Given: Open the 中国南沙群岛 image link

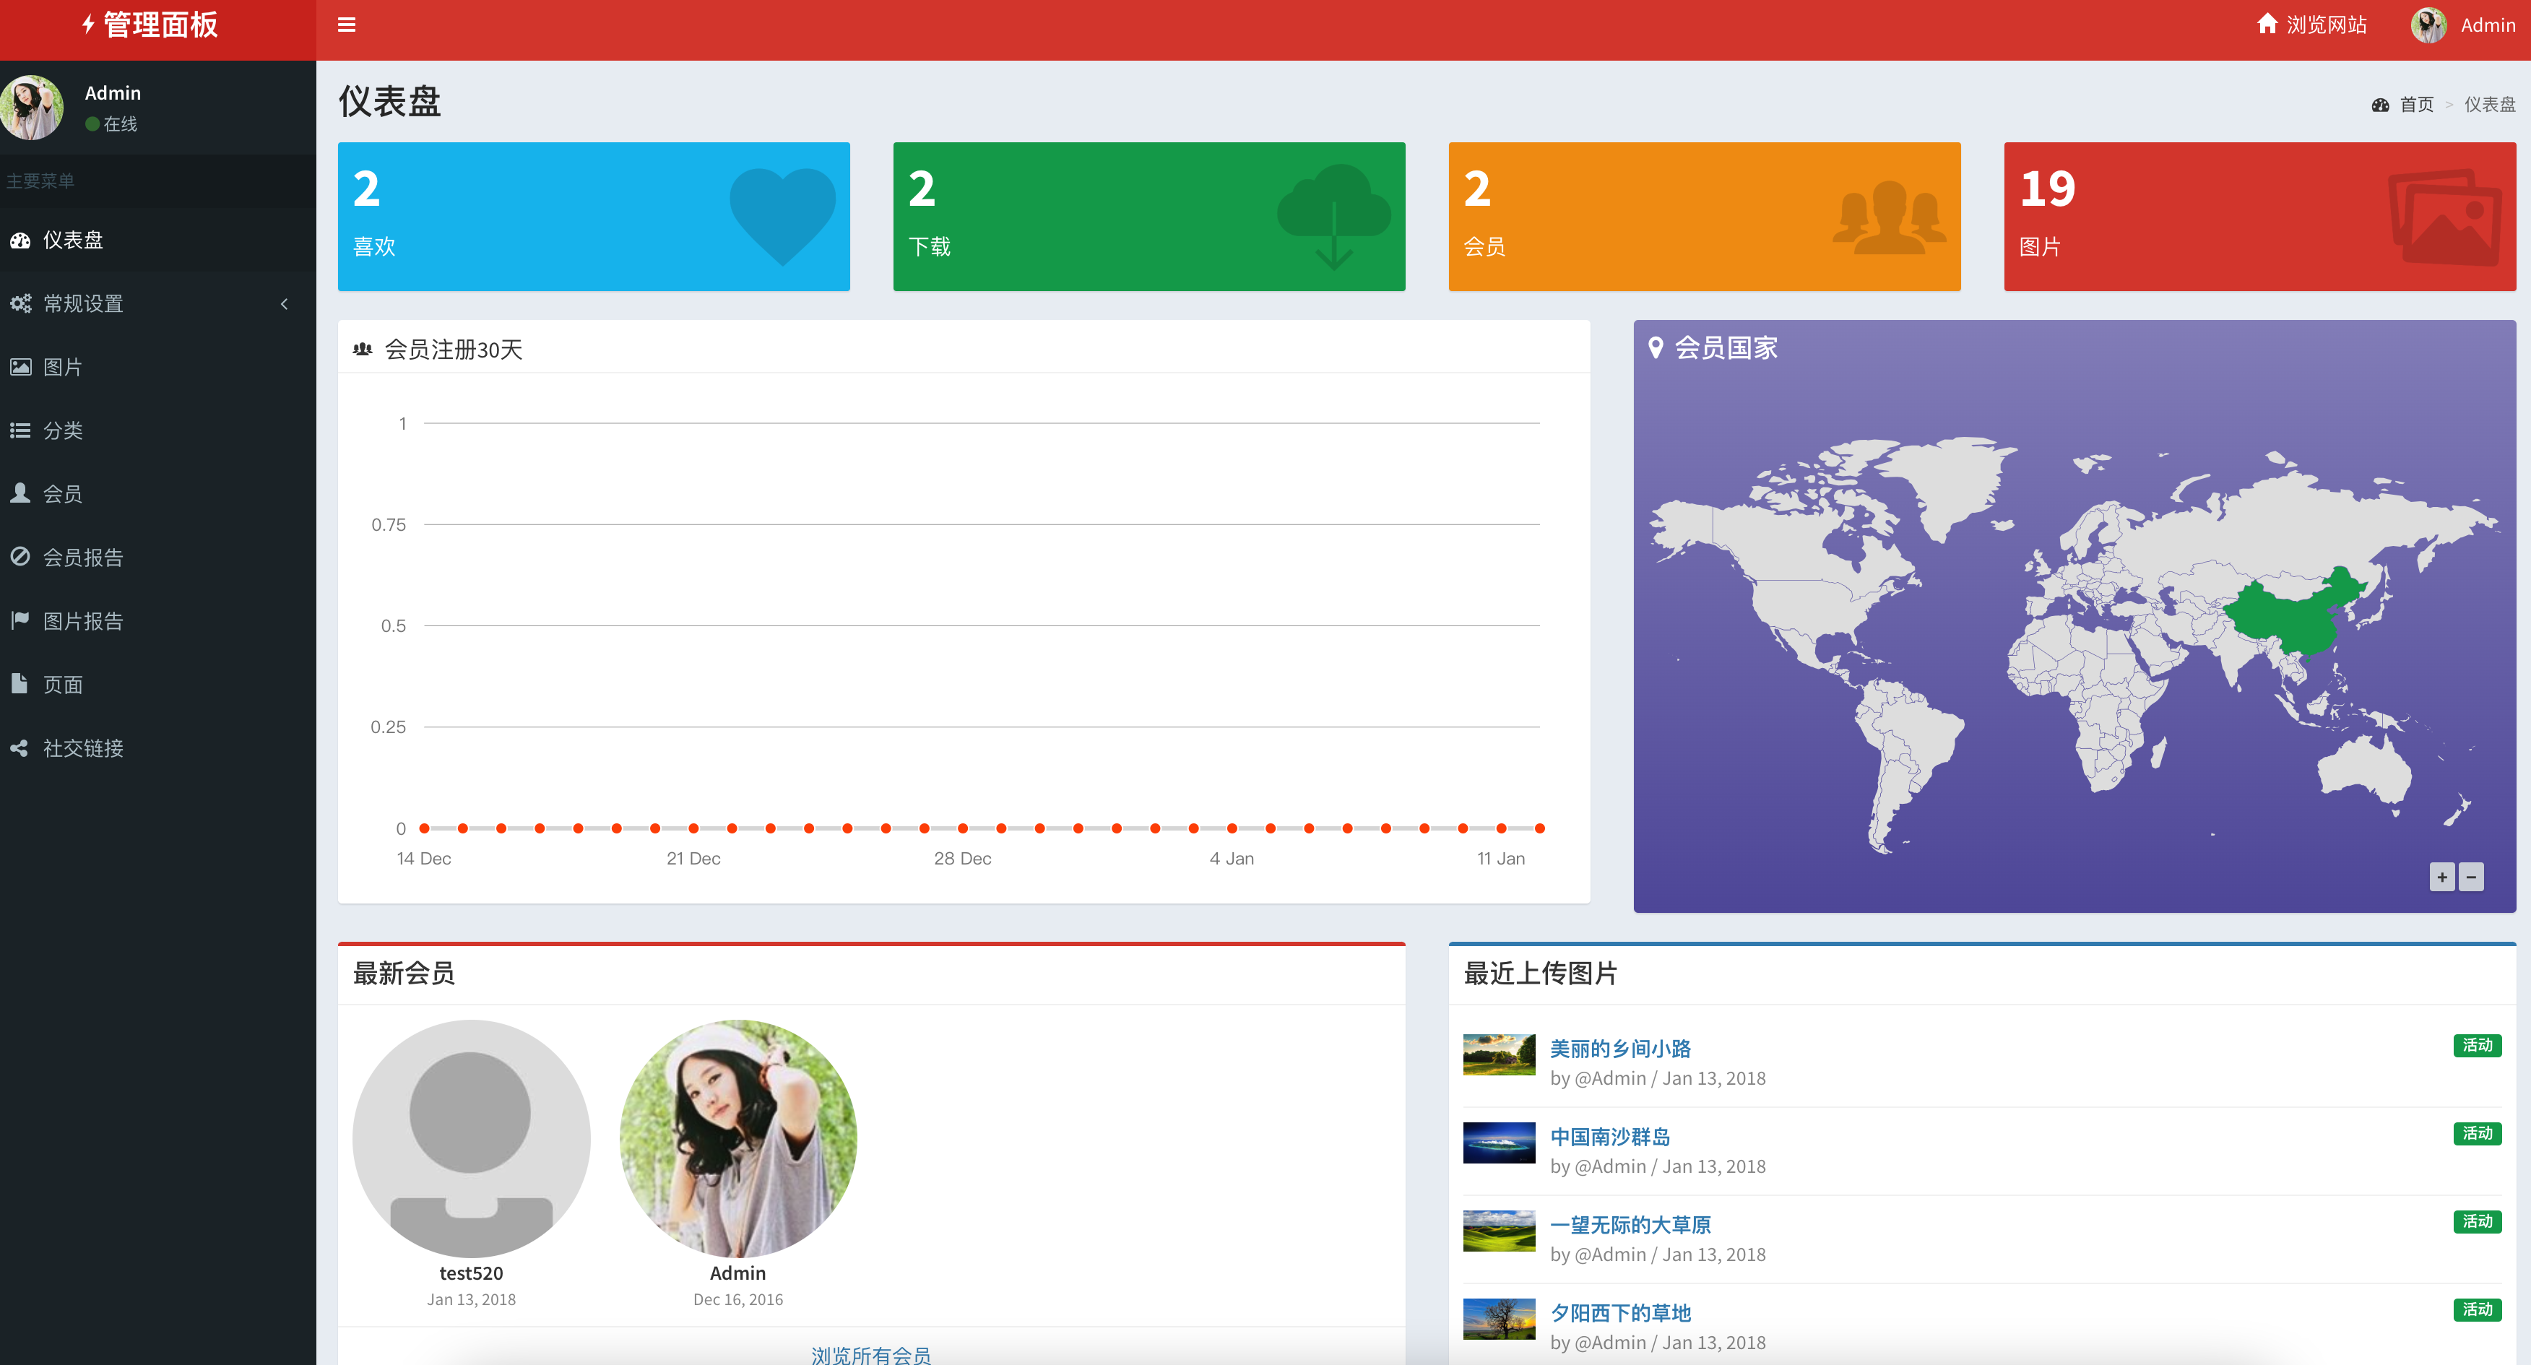Looking at the screenshot, I should (1610, 1137).
